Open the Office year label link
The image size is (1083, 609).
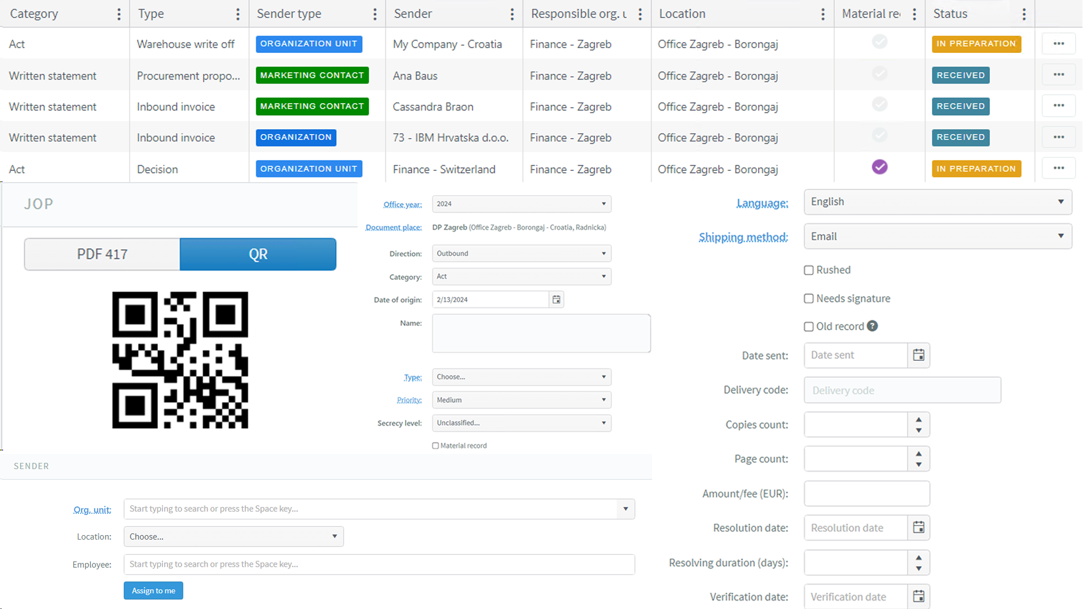(x=403, y=204)
